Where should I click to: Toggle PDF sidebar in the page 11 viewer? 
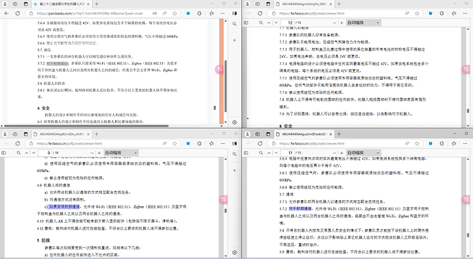[246, 153]
